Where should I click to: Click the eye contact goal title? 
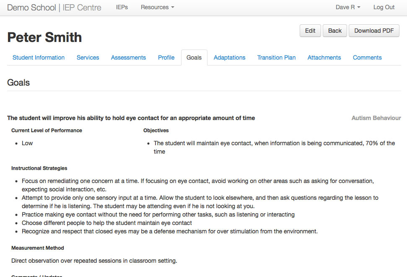131,118
